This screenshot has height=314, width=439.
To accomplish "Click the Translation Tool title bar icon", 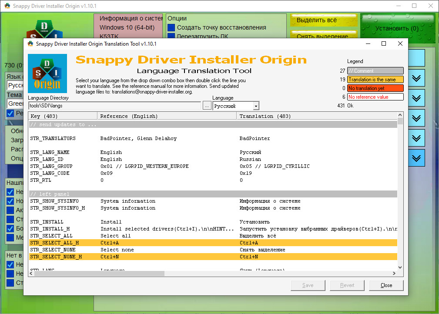I will click(x=30, y=43).
